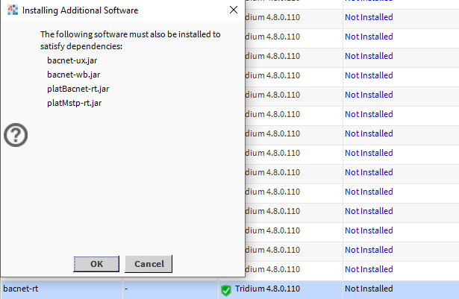Viewport: 459px width, 299px height.
Task: Select the bacnet-ux.jar dependency text
Action: (x=72, y=60)
